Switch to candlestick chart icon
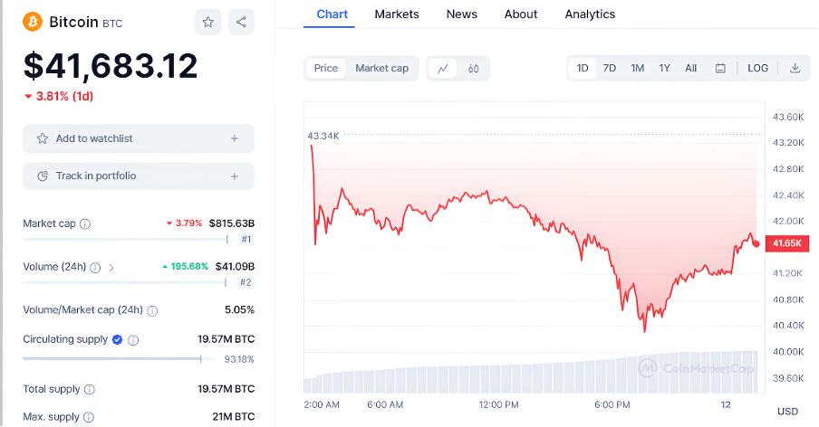 (473, 68)
